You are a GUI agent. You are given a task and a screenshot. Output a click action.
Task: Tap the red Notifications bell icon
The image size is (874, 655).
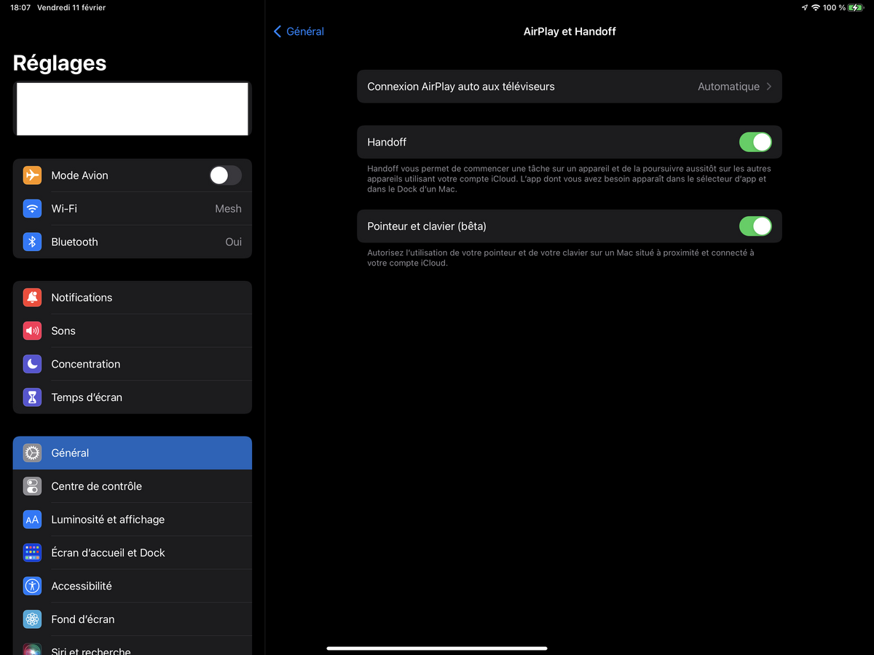[32, 298]
